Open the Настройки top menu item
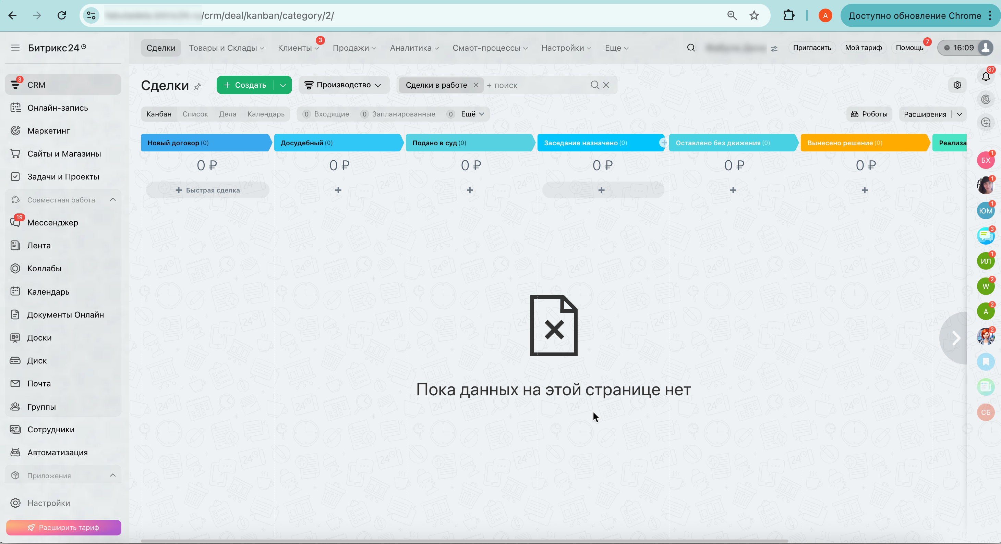Image resolution: width=1001 pixels, height=544 pixels. click(x=566, y=48)
